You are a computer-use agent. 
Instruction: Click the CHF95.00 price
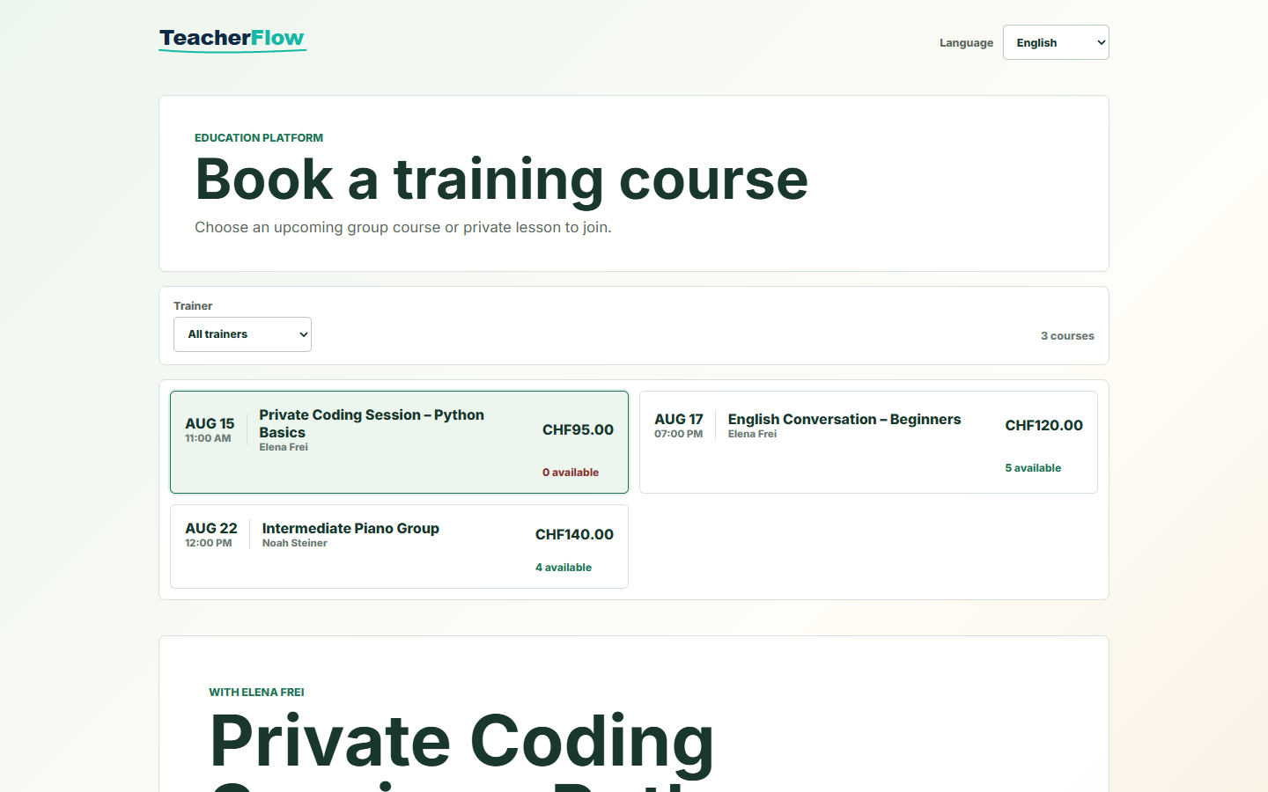[578, 429]
